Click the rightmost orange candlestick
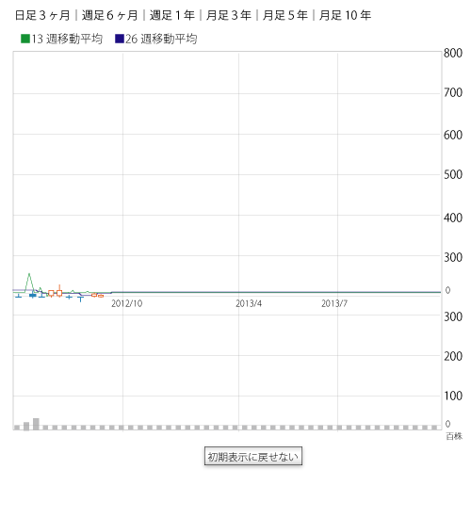The image size is (471, 518). 101,296
